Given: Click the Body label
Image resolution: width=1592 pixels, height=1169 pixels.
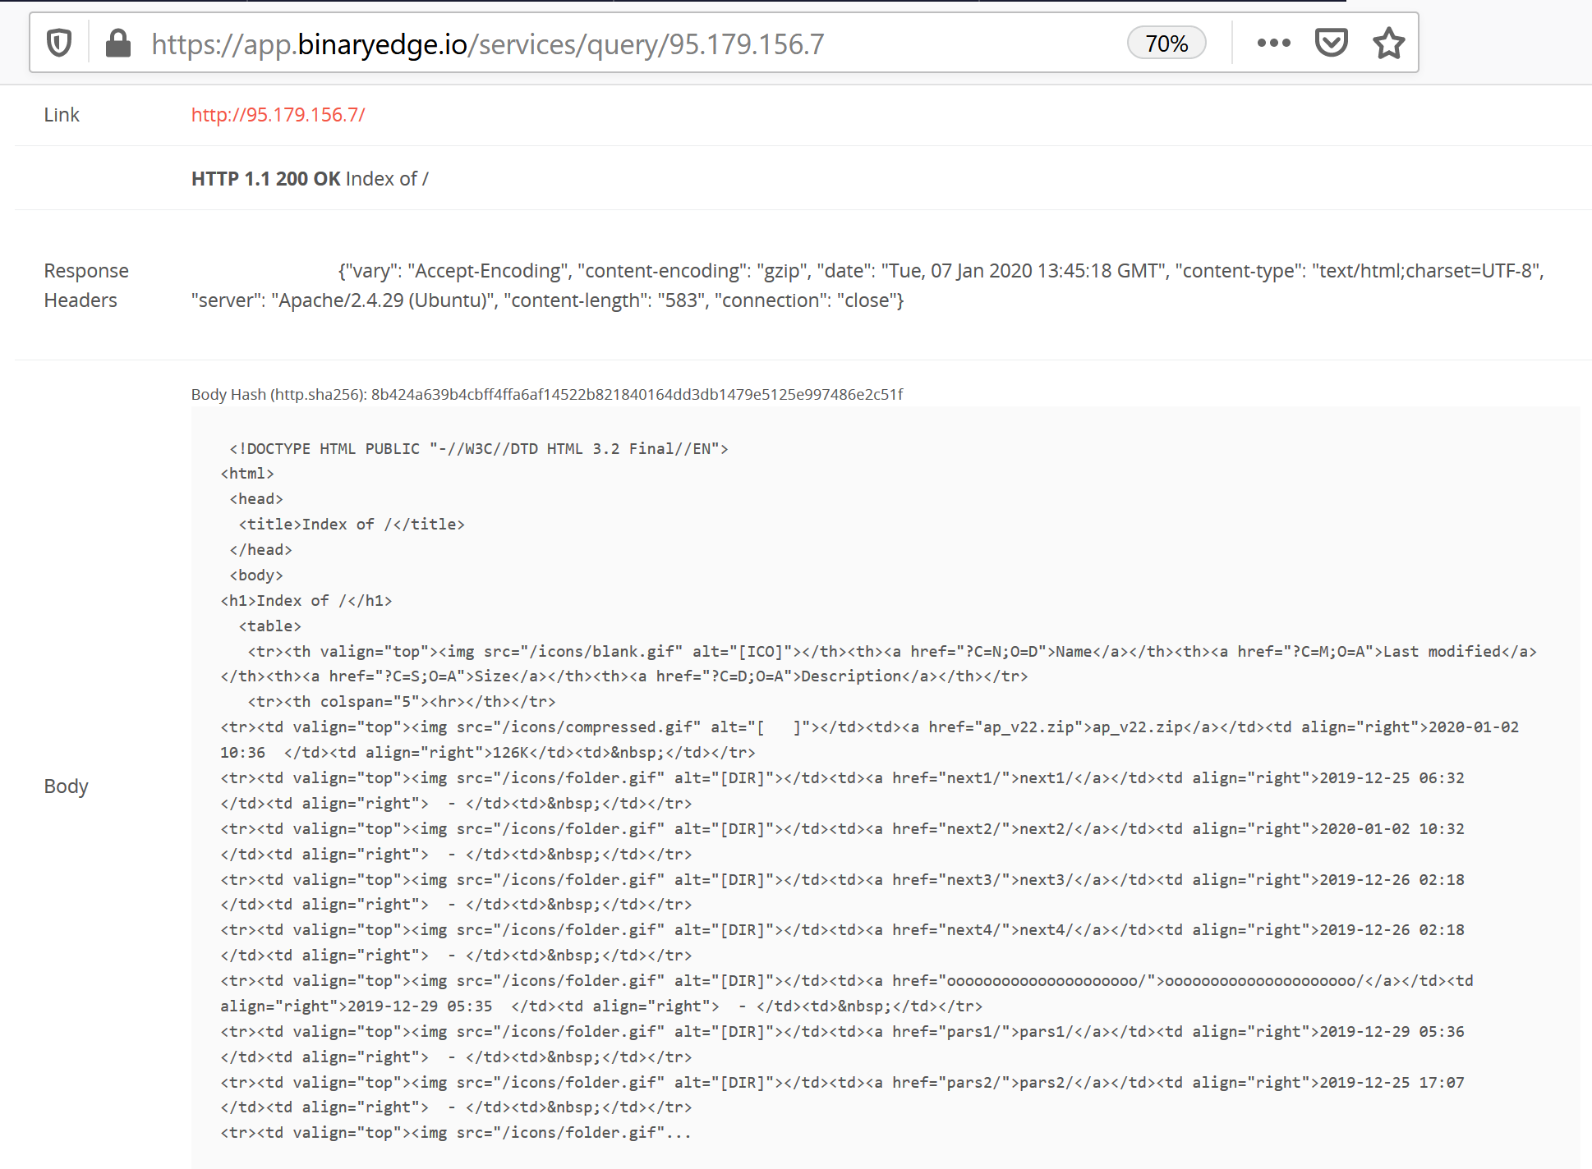Looking at the screenshot, I should (66, 786).
